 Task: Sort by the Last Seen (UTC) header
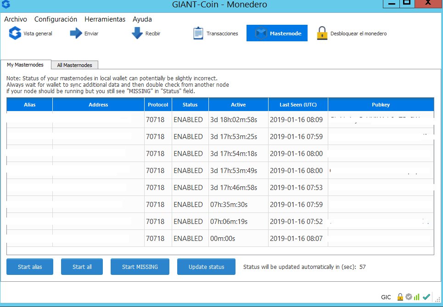pyautogui.click(x=298, y=105)
